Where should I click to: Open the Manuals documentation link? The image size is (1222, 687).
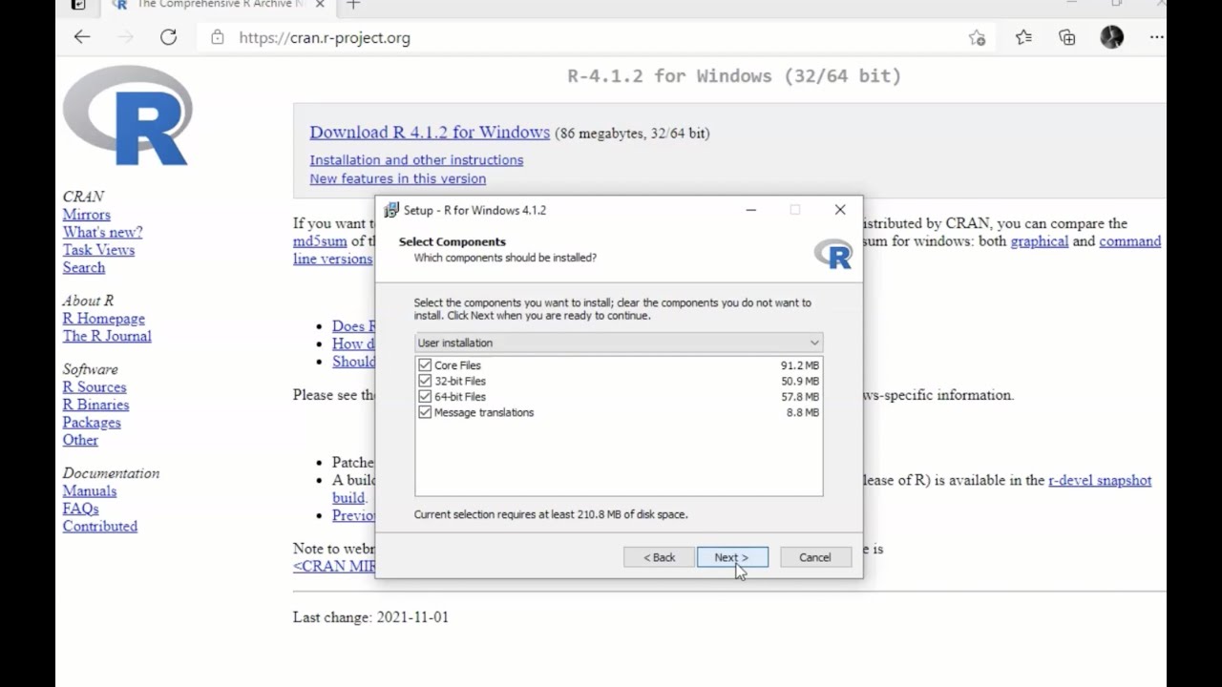click(x=90, y=491)
